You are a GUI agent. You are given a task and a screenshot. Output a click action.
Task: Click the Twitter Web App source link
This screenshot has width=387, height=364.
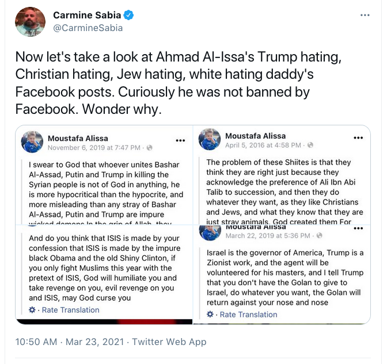169,342
